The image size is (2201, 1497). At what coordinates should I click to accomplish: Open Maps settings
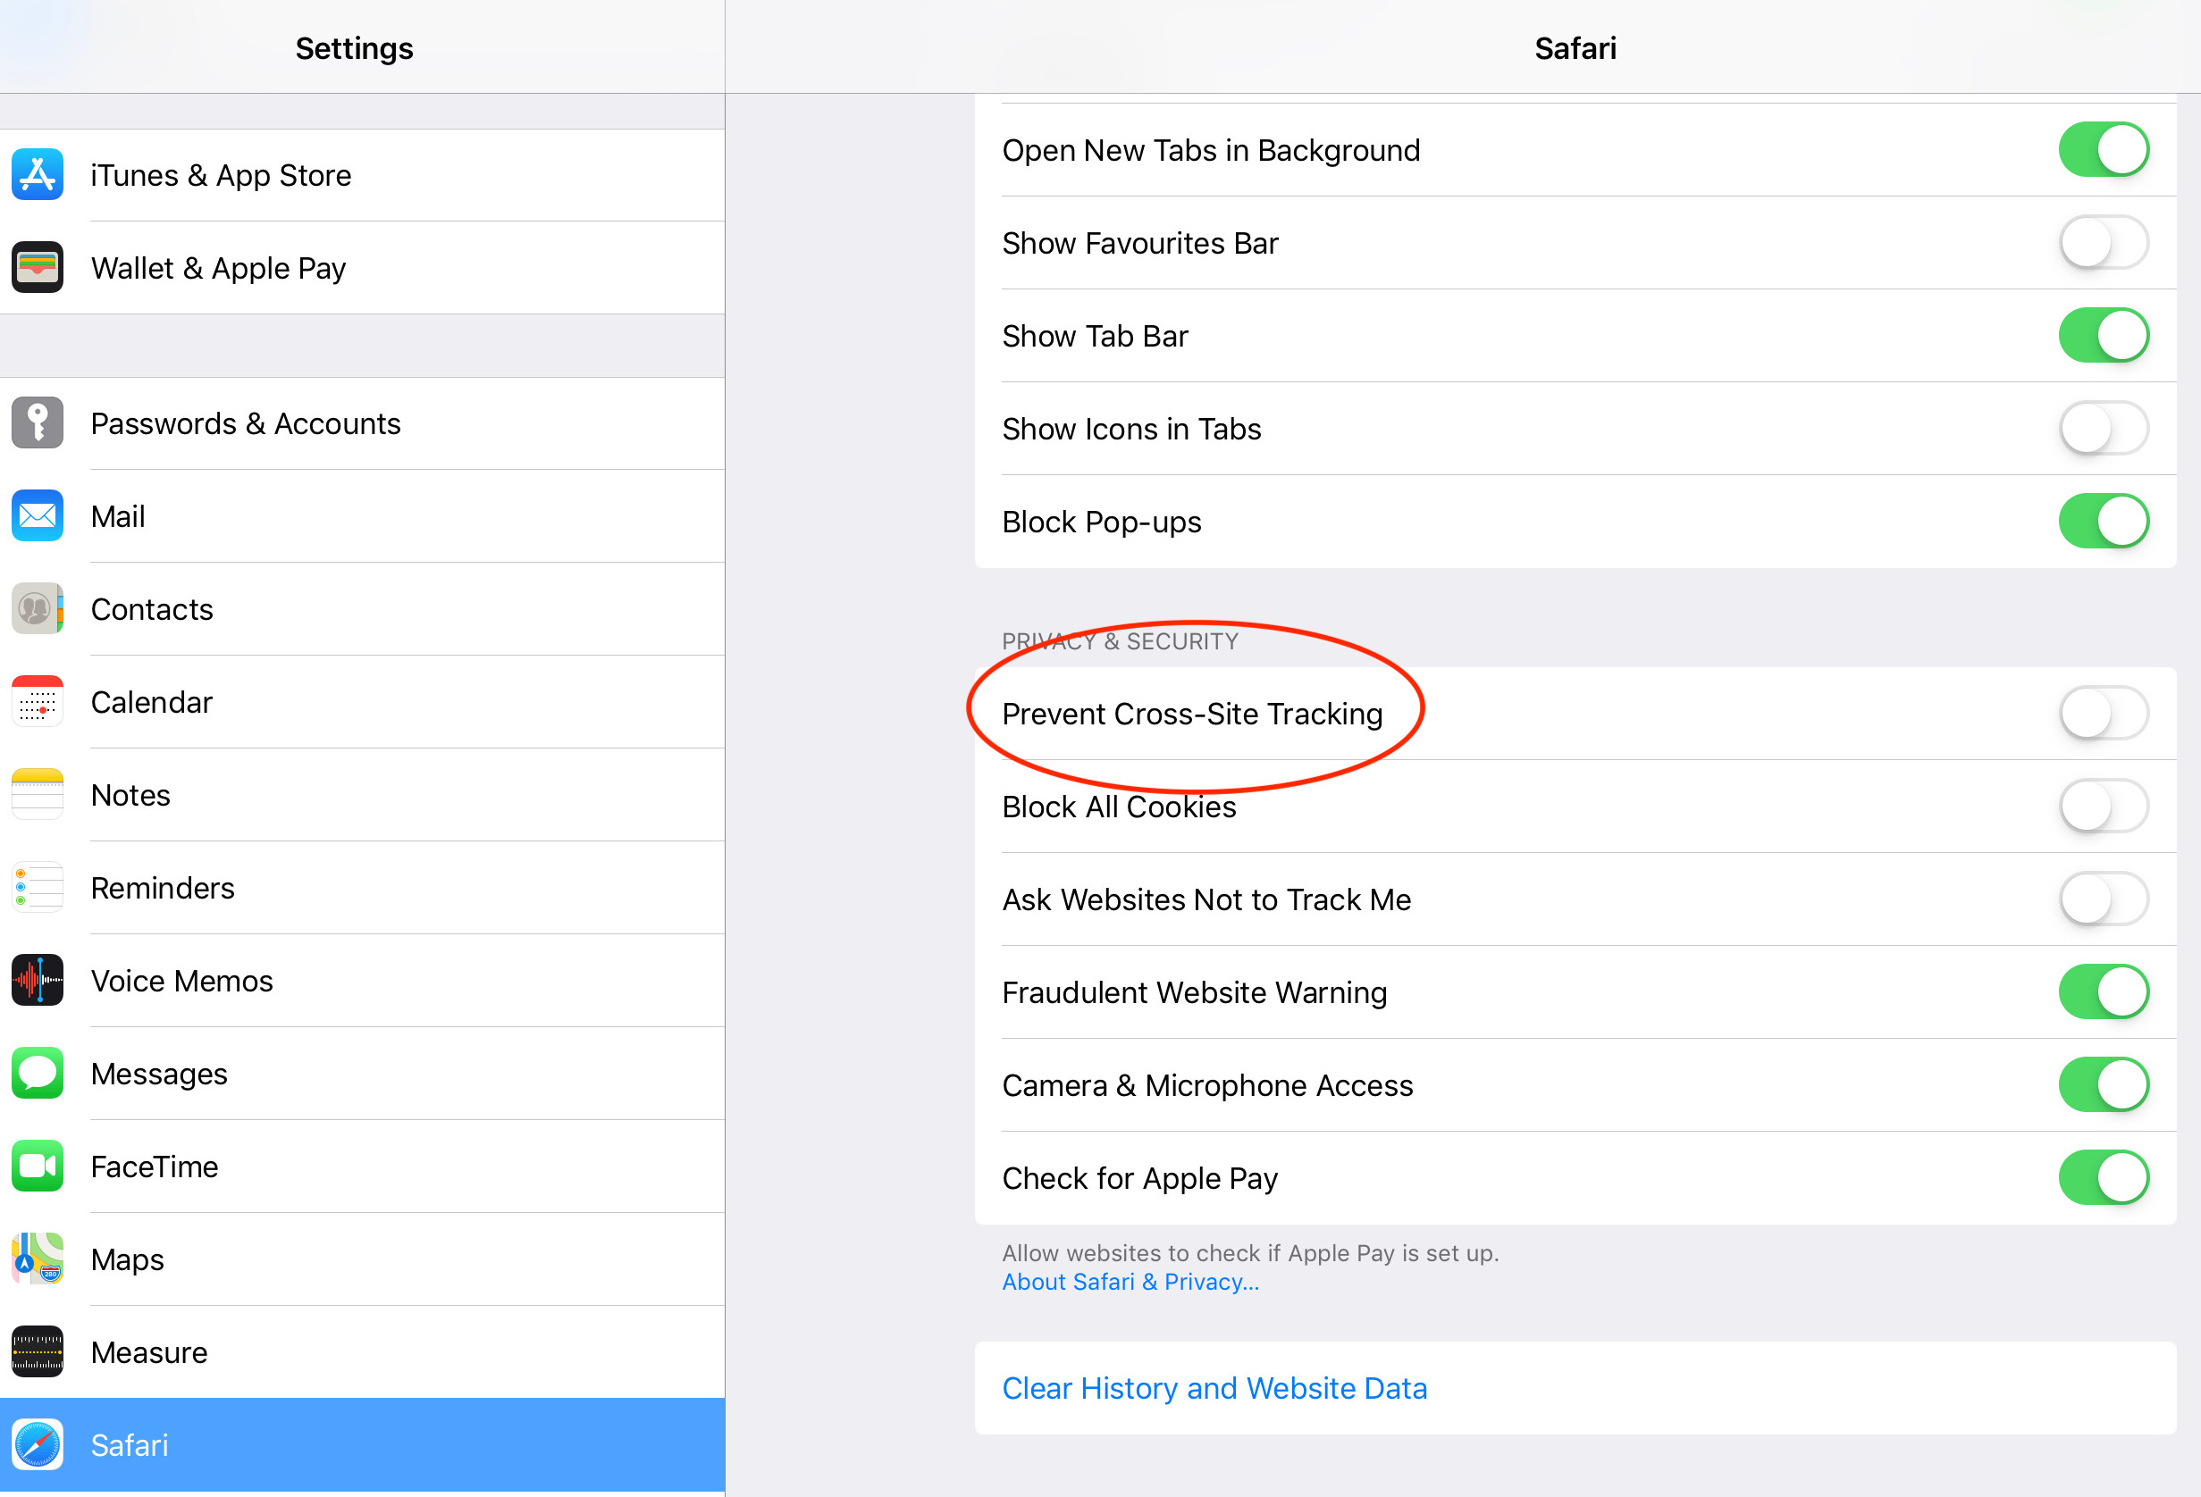click(x=362, y=1259)
